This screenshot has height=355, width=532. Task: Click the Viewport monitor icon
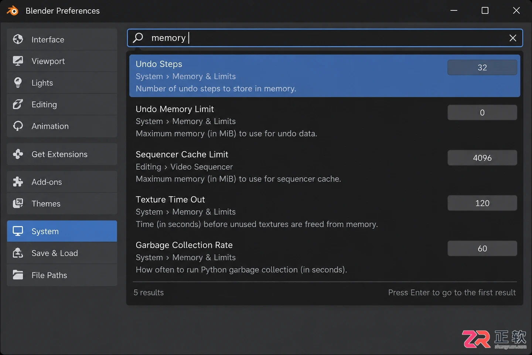pos(18,61)
